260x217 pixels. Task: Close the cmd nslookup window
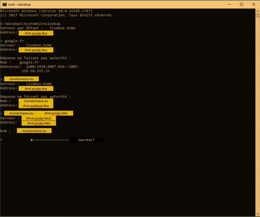pyautogui.click(x=254, y=4)
